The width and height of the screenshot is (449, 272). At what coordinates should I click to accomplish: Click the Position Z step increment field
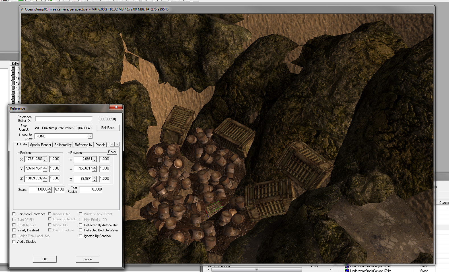[x=55, y=179]
